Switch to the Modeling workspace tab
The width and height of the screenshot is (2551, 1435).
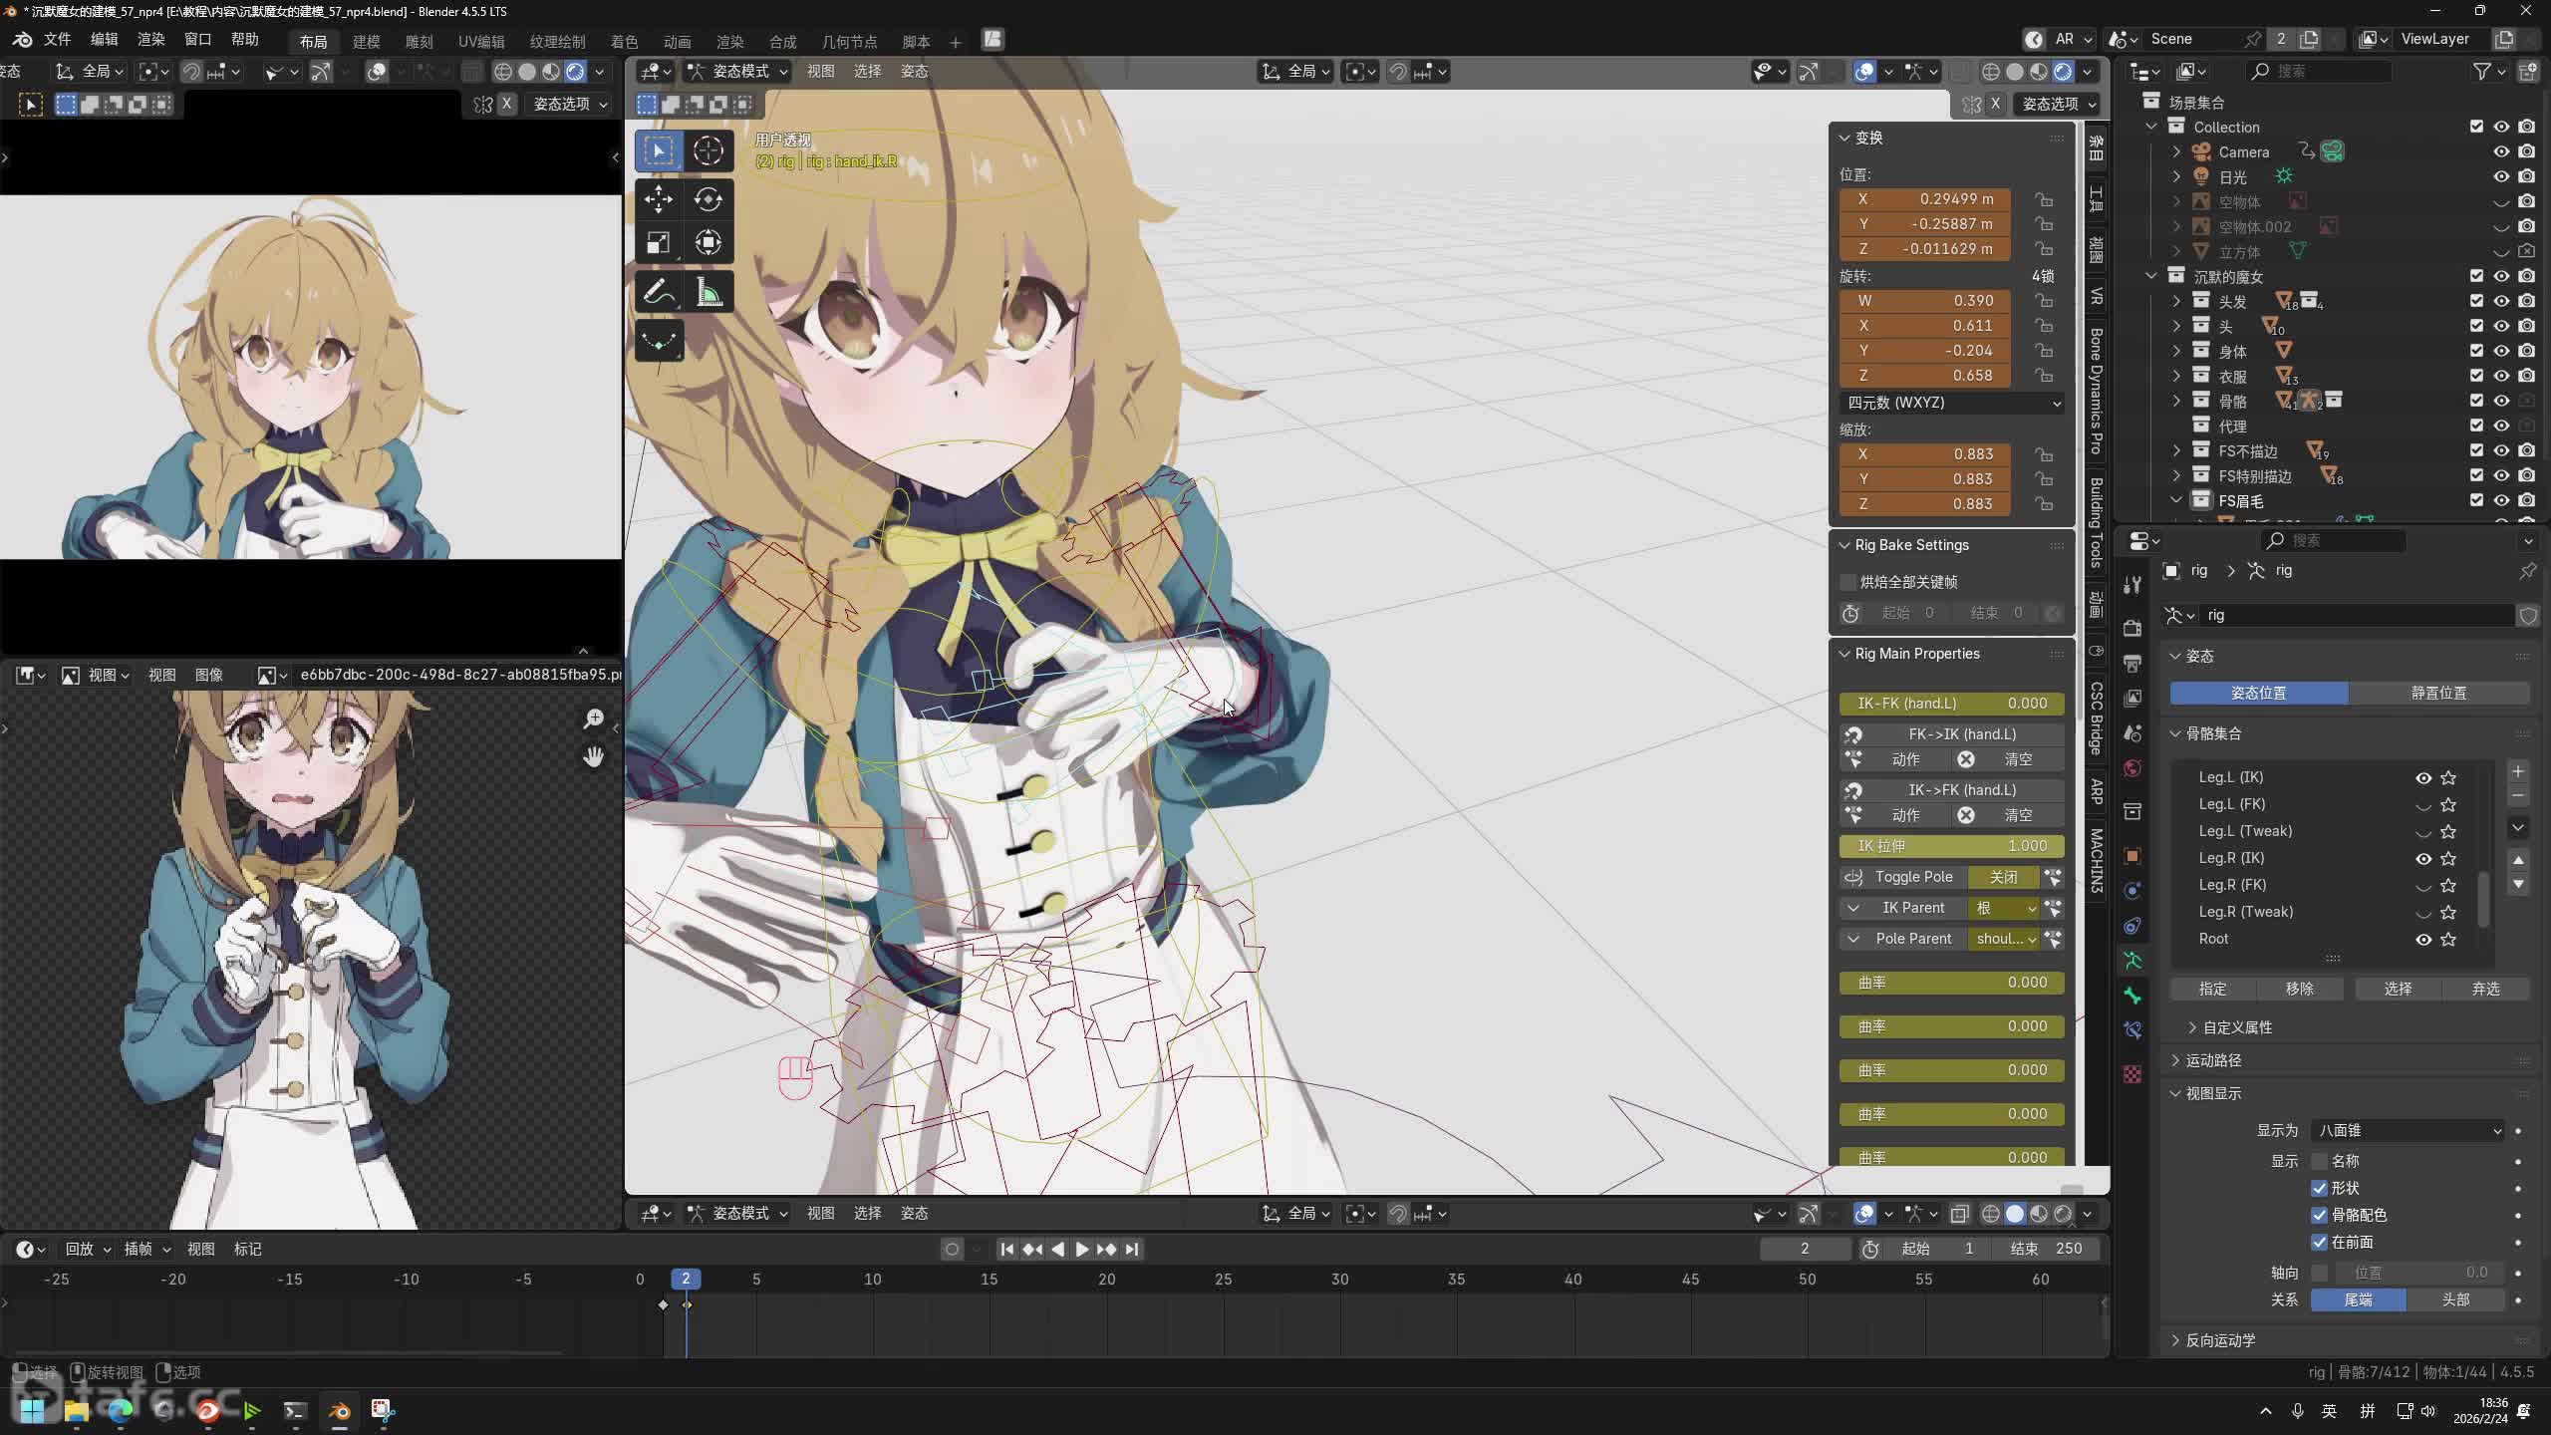point(366,41)
